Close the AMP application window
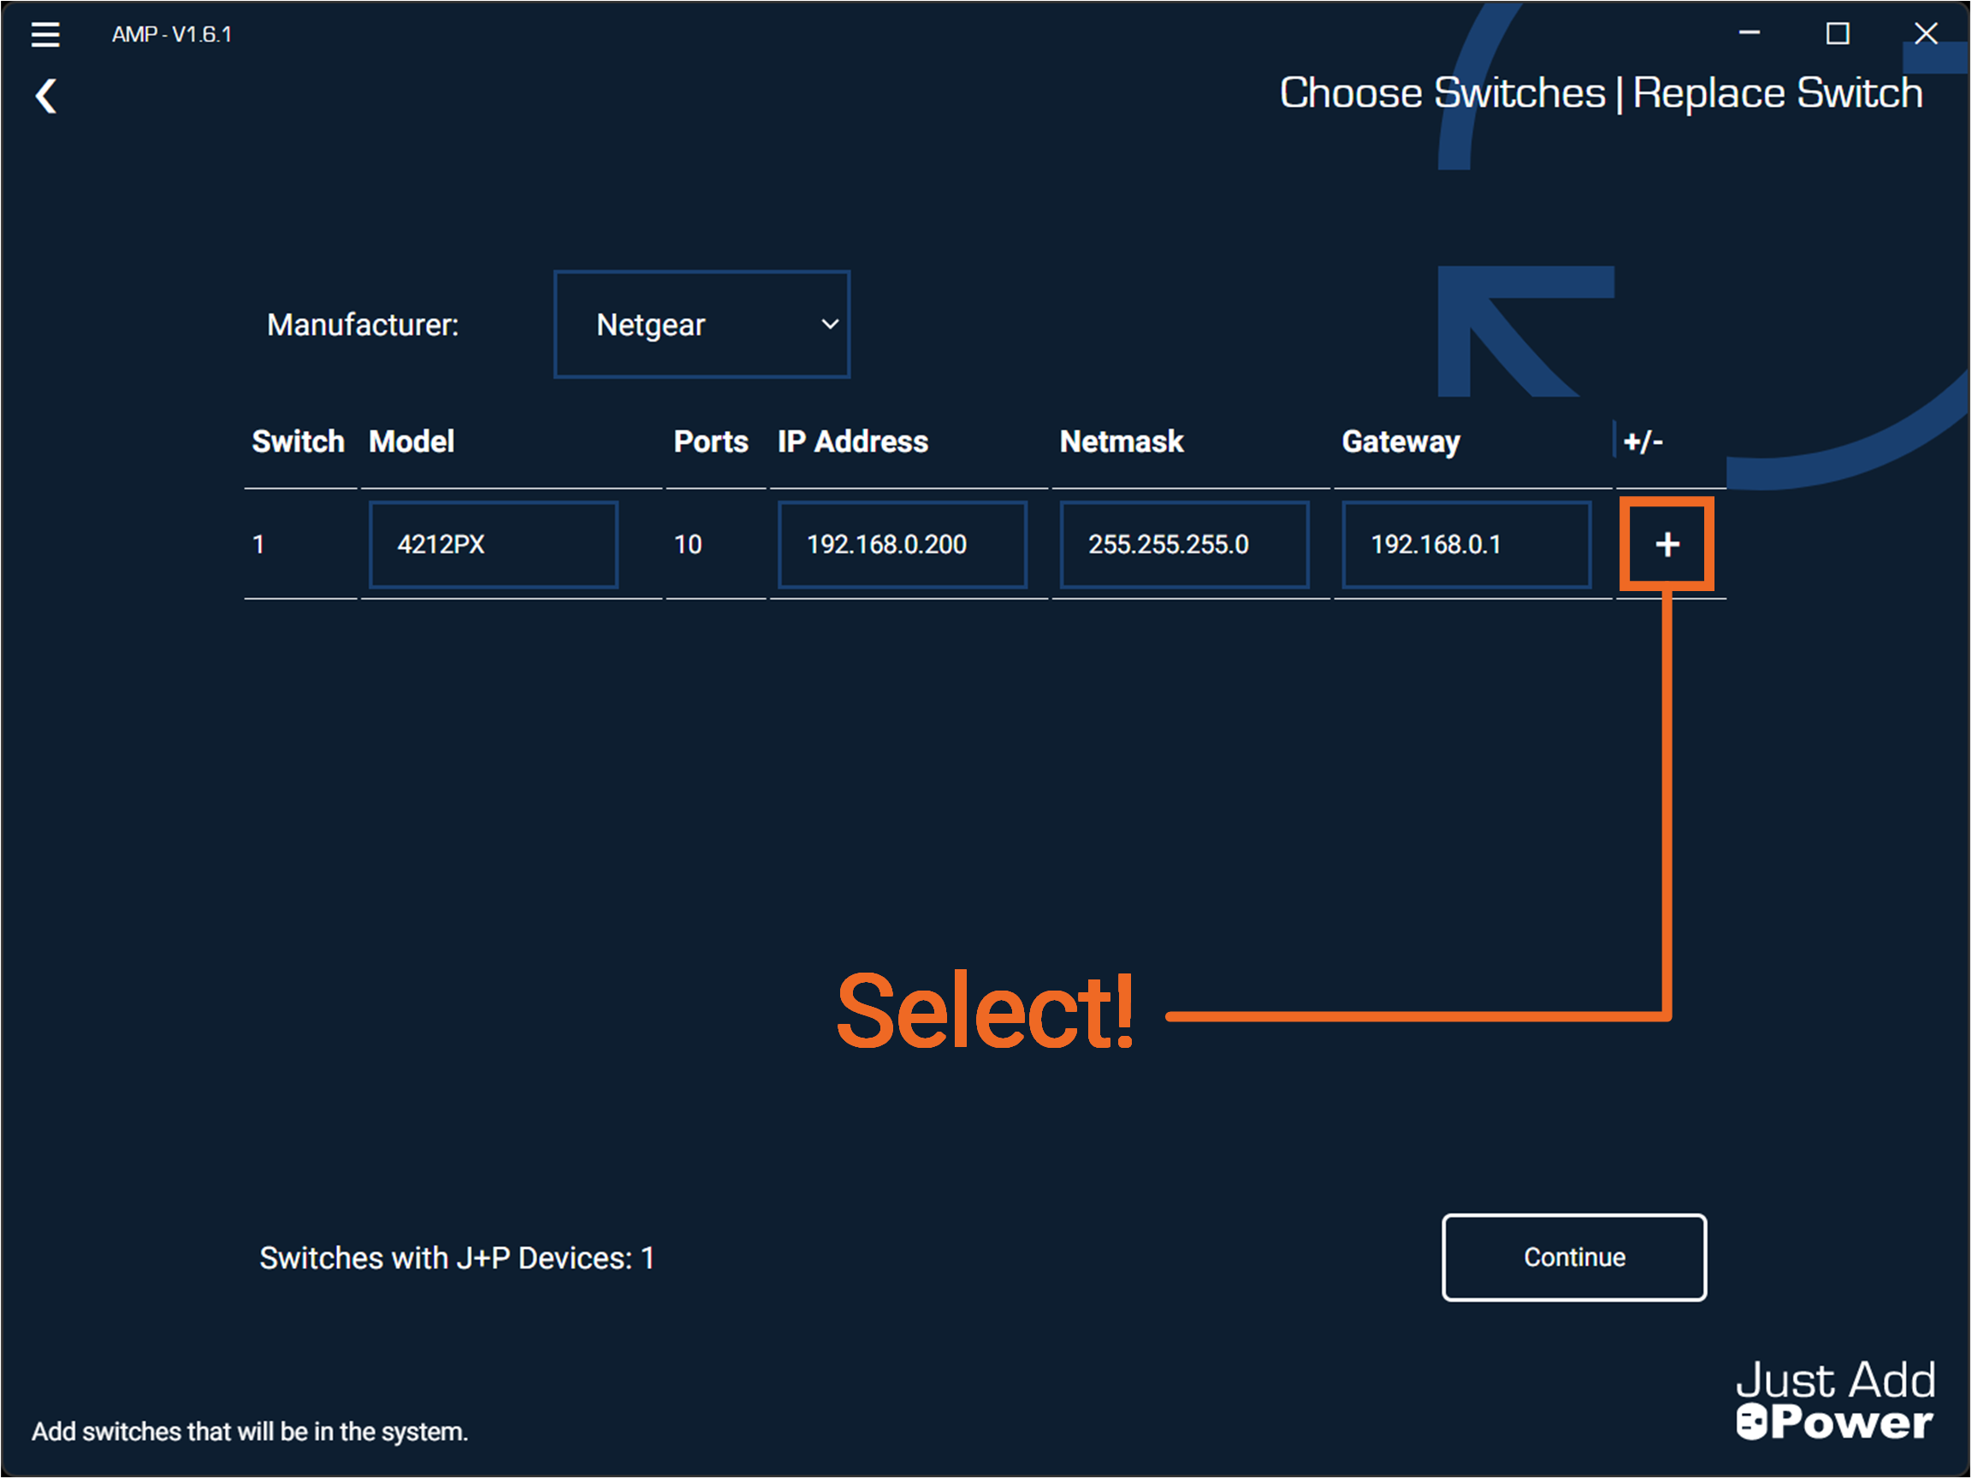This screenshot has height=1479, width=1972. 1926,34
